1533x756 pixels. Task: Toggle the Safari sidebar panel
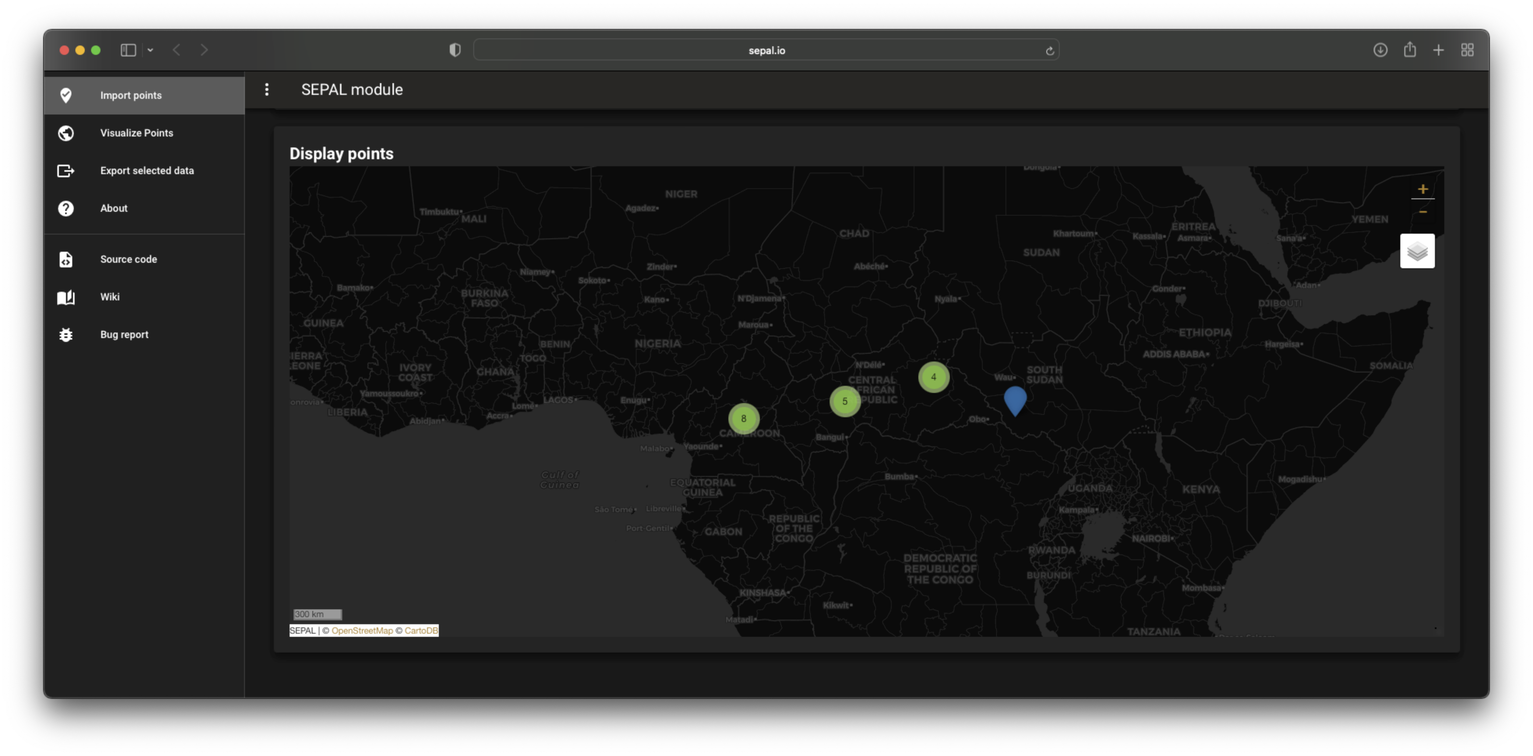[128, 50]
